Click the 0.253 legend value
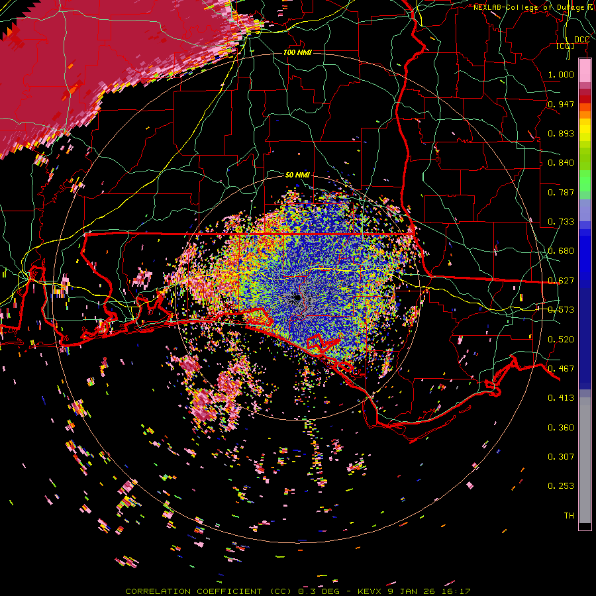This screenshot has height=596, width=596. 561,486
